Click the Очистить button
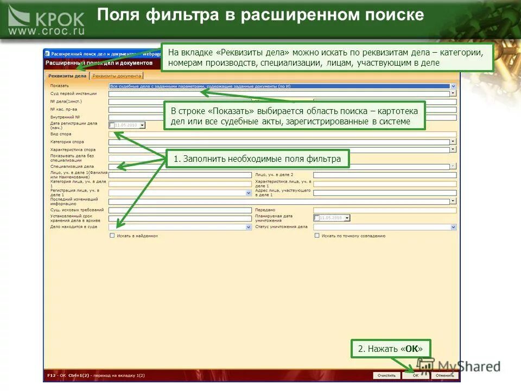The image size is (521, 391). click(386, 375)
